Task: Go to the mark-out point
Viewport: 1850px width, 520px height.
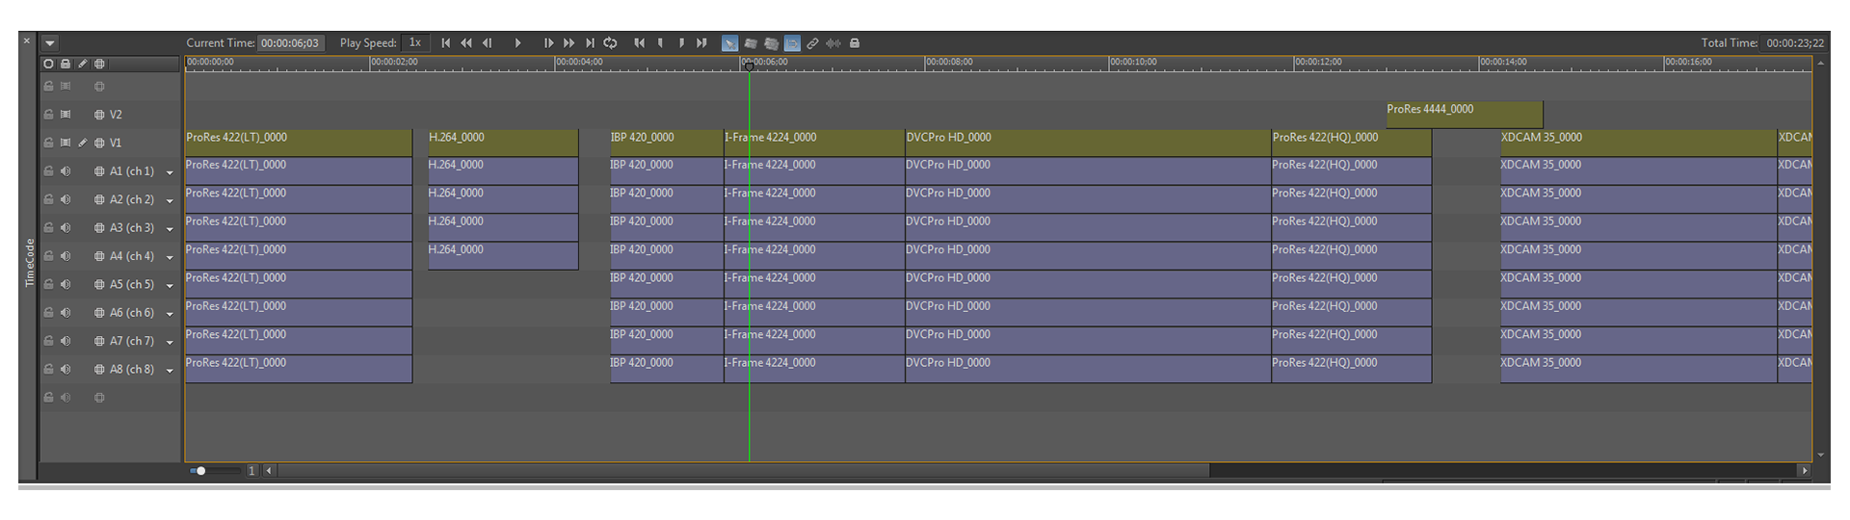Action: pyautogui.click(x=701, y=43)
